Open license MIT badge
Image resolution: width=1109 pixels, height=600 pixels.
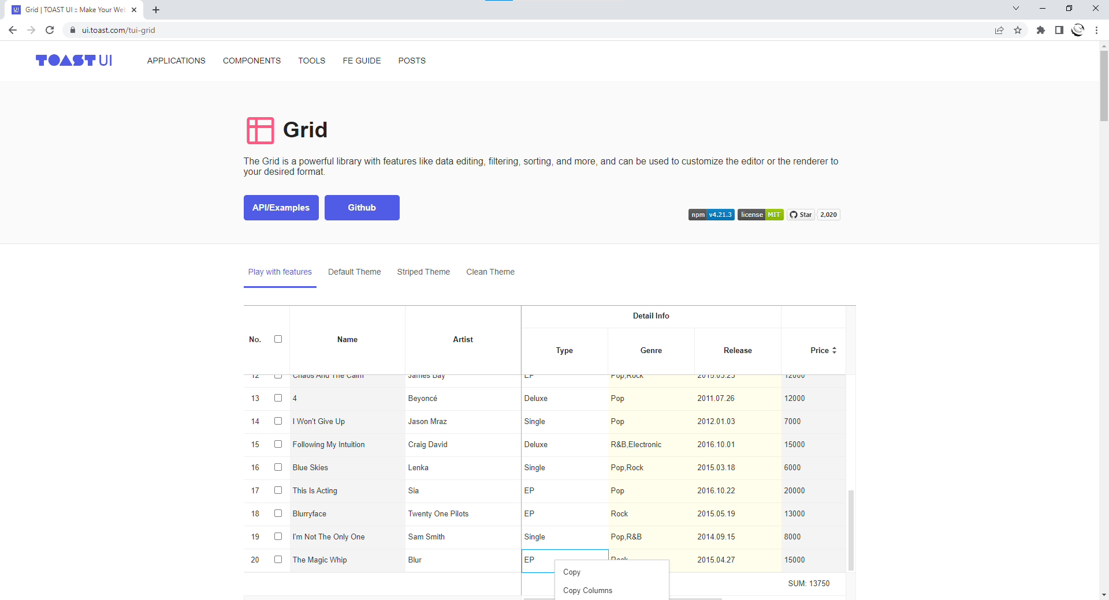pos(761,215)
